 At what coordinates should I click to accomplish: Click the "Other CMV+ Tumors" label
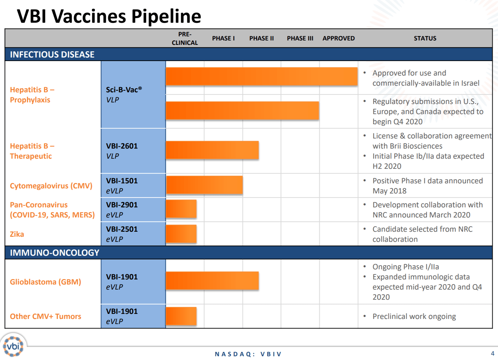(x=45, y=316)
